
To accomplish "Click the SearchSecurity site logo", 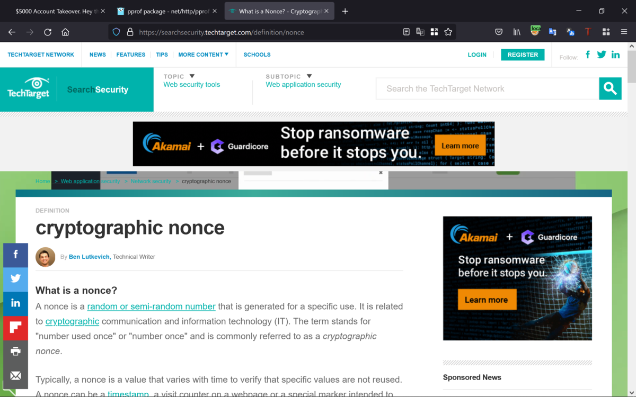I will point(98,89).
